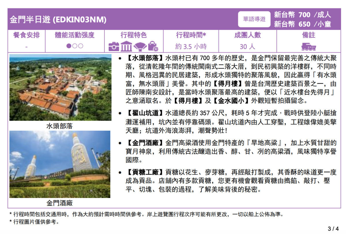Screen dimensions: 346x234
Task: Click the camera photo-stop icon
Action: tap(114, 46)
